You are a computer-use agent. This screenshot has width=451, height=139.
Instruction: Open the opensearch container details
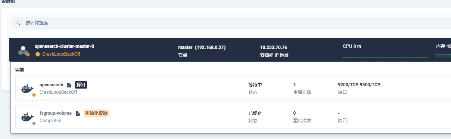click(51, 85)
